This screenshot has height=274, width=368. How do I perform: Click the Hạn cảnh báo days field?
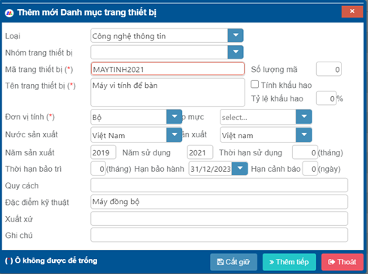point(310,169)
